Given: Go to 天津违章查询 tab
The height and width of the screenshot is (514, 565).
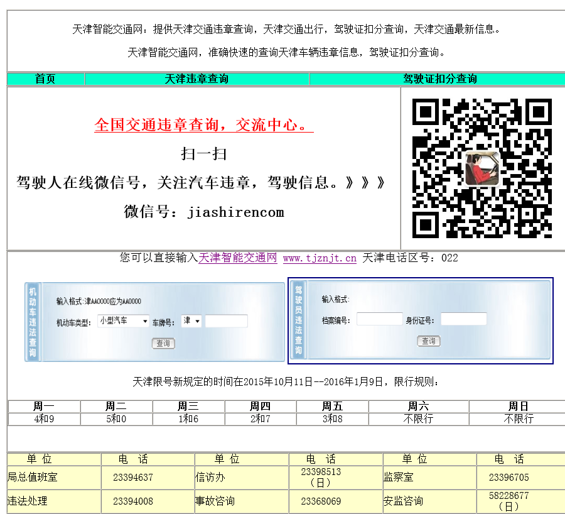Looking at the screenshot, I should pos(196,79).
